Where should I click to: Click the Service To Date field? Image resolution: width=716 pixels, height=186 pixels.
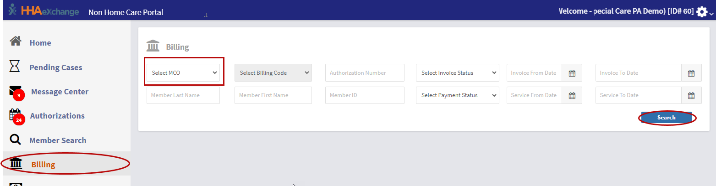[639, 95]
